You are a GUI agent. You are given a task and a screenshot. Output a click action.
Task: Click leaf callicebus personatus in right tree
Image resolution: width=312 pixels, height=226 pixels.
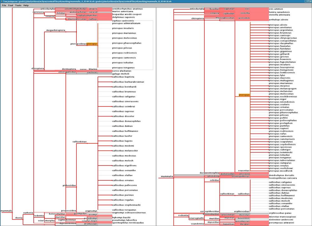click(281, 209)
